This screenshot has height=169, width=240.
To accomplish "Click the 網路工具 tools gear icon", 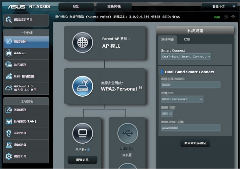I will tap(9, 156).
